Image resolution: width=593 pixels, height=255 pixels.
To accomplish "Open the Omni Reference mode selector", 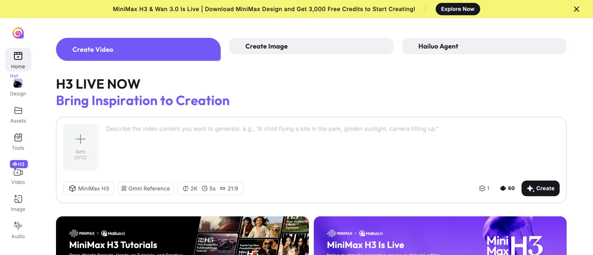I will (x=146, y=188).
